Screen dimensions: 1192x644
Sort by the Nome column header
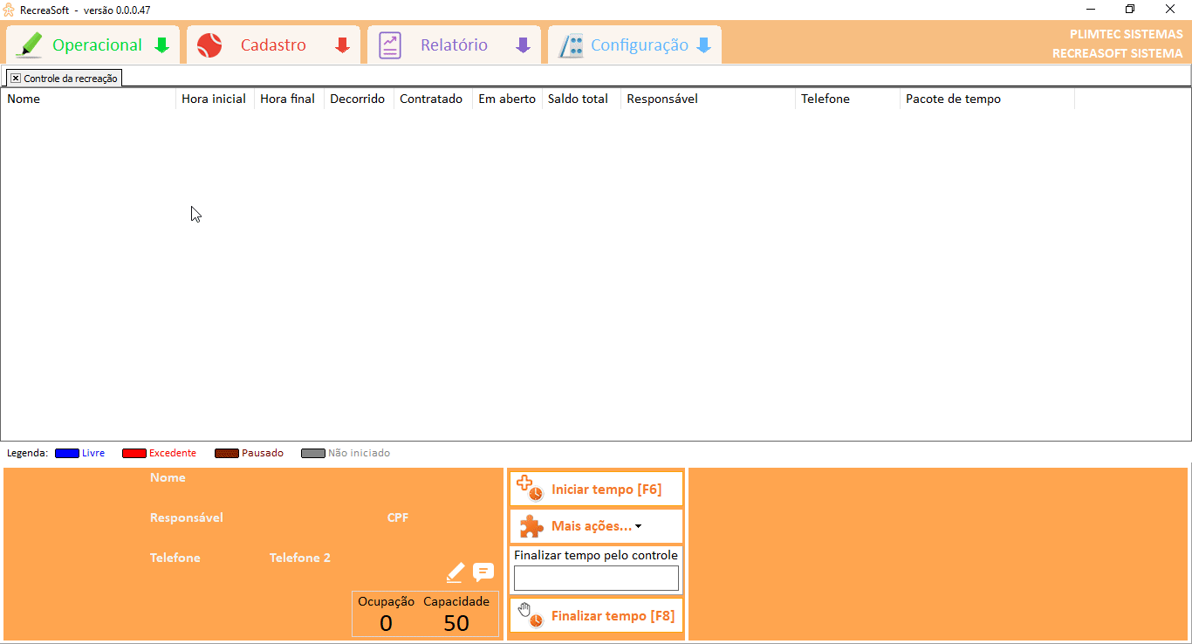88,99
